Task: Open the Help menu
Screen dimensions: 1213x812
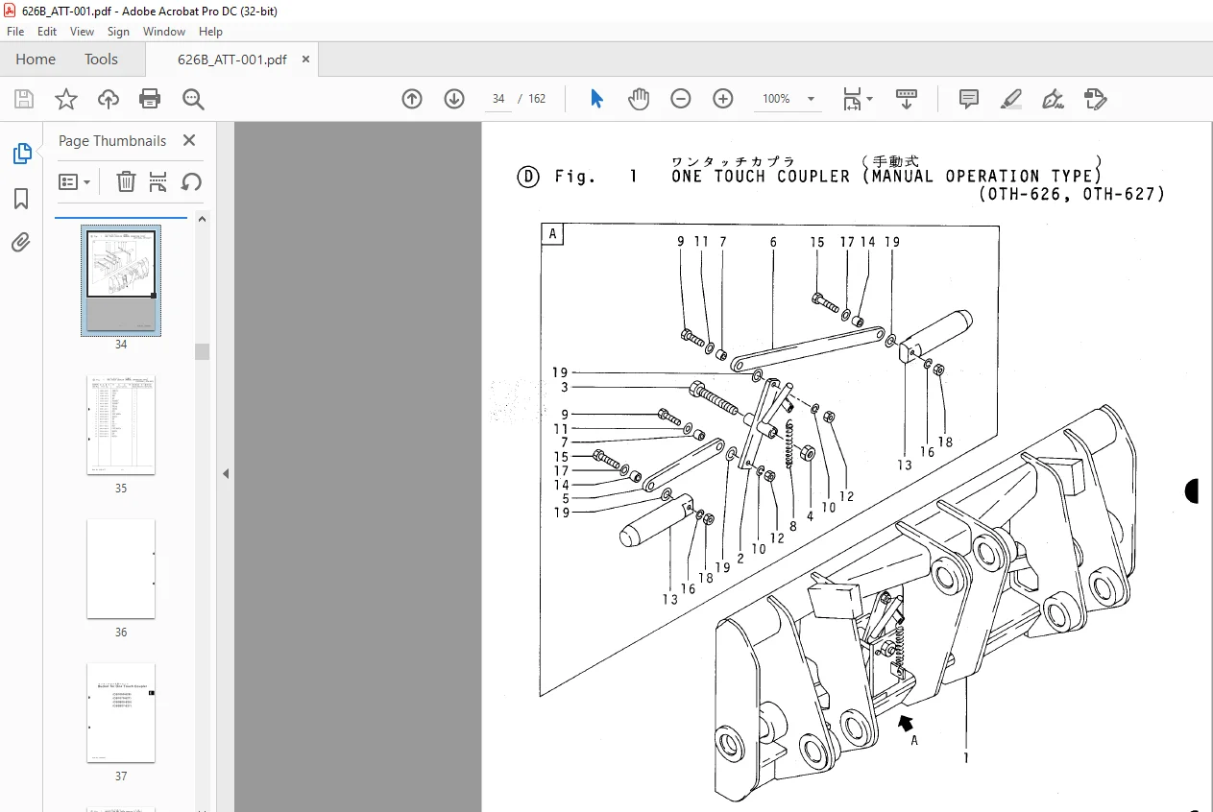Action: pyautogui.click(x=210, y=32)
